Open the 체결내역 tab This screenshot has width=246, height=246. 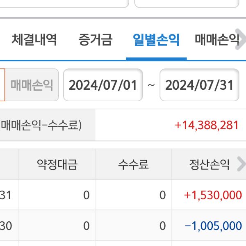34,40
